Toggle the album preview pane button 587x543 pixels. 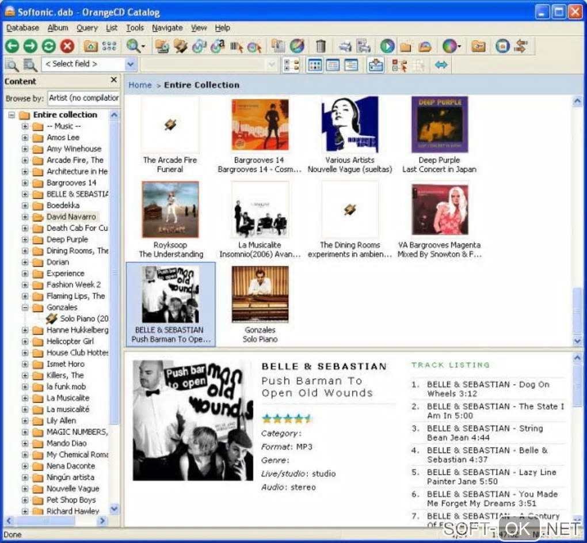pyautogui.click(x=375, y=65)
